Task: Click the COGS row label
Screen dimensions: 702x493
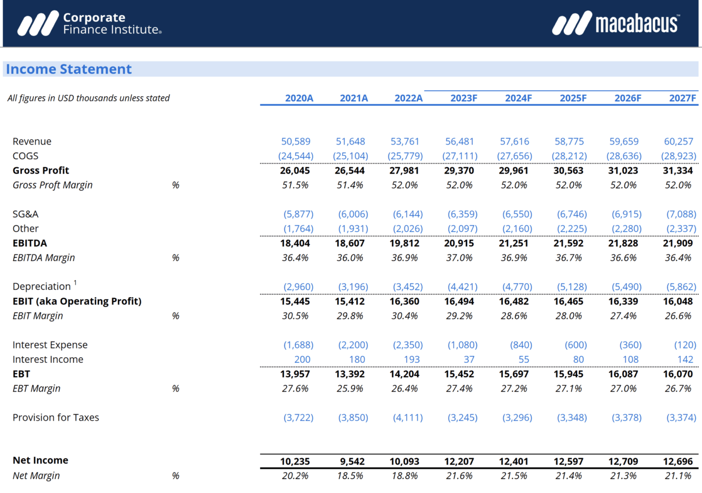Action: click(25, 156)
